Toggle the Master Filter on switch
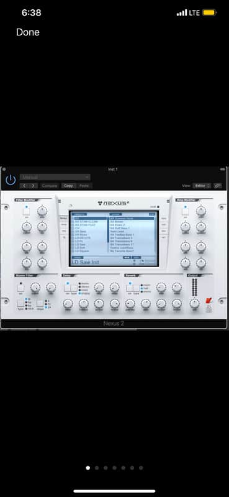The height and width of the screenshot is (497, 229). pyautogui.click(x=20, y=288)
